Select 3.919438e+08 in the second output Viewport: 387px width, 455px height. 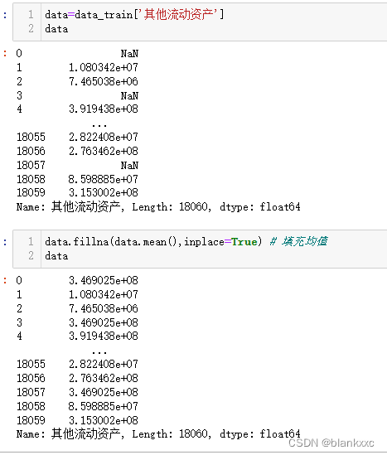(x=104, y=336)
